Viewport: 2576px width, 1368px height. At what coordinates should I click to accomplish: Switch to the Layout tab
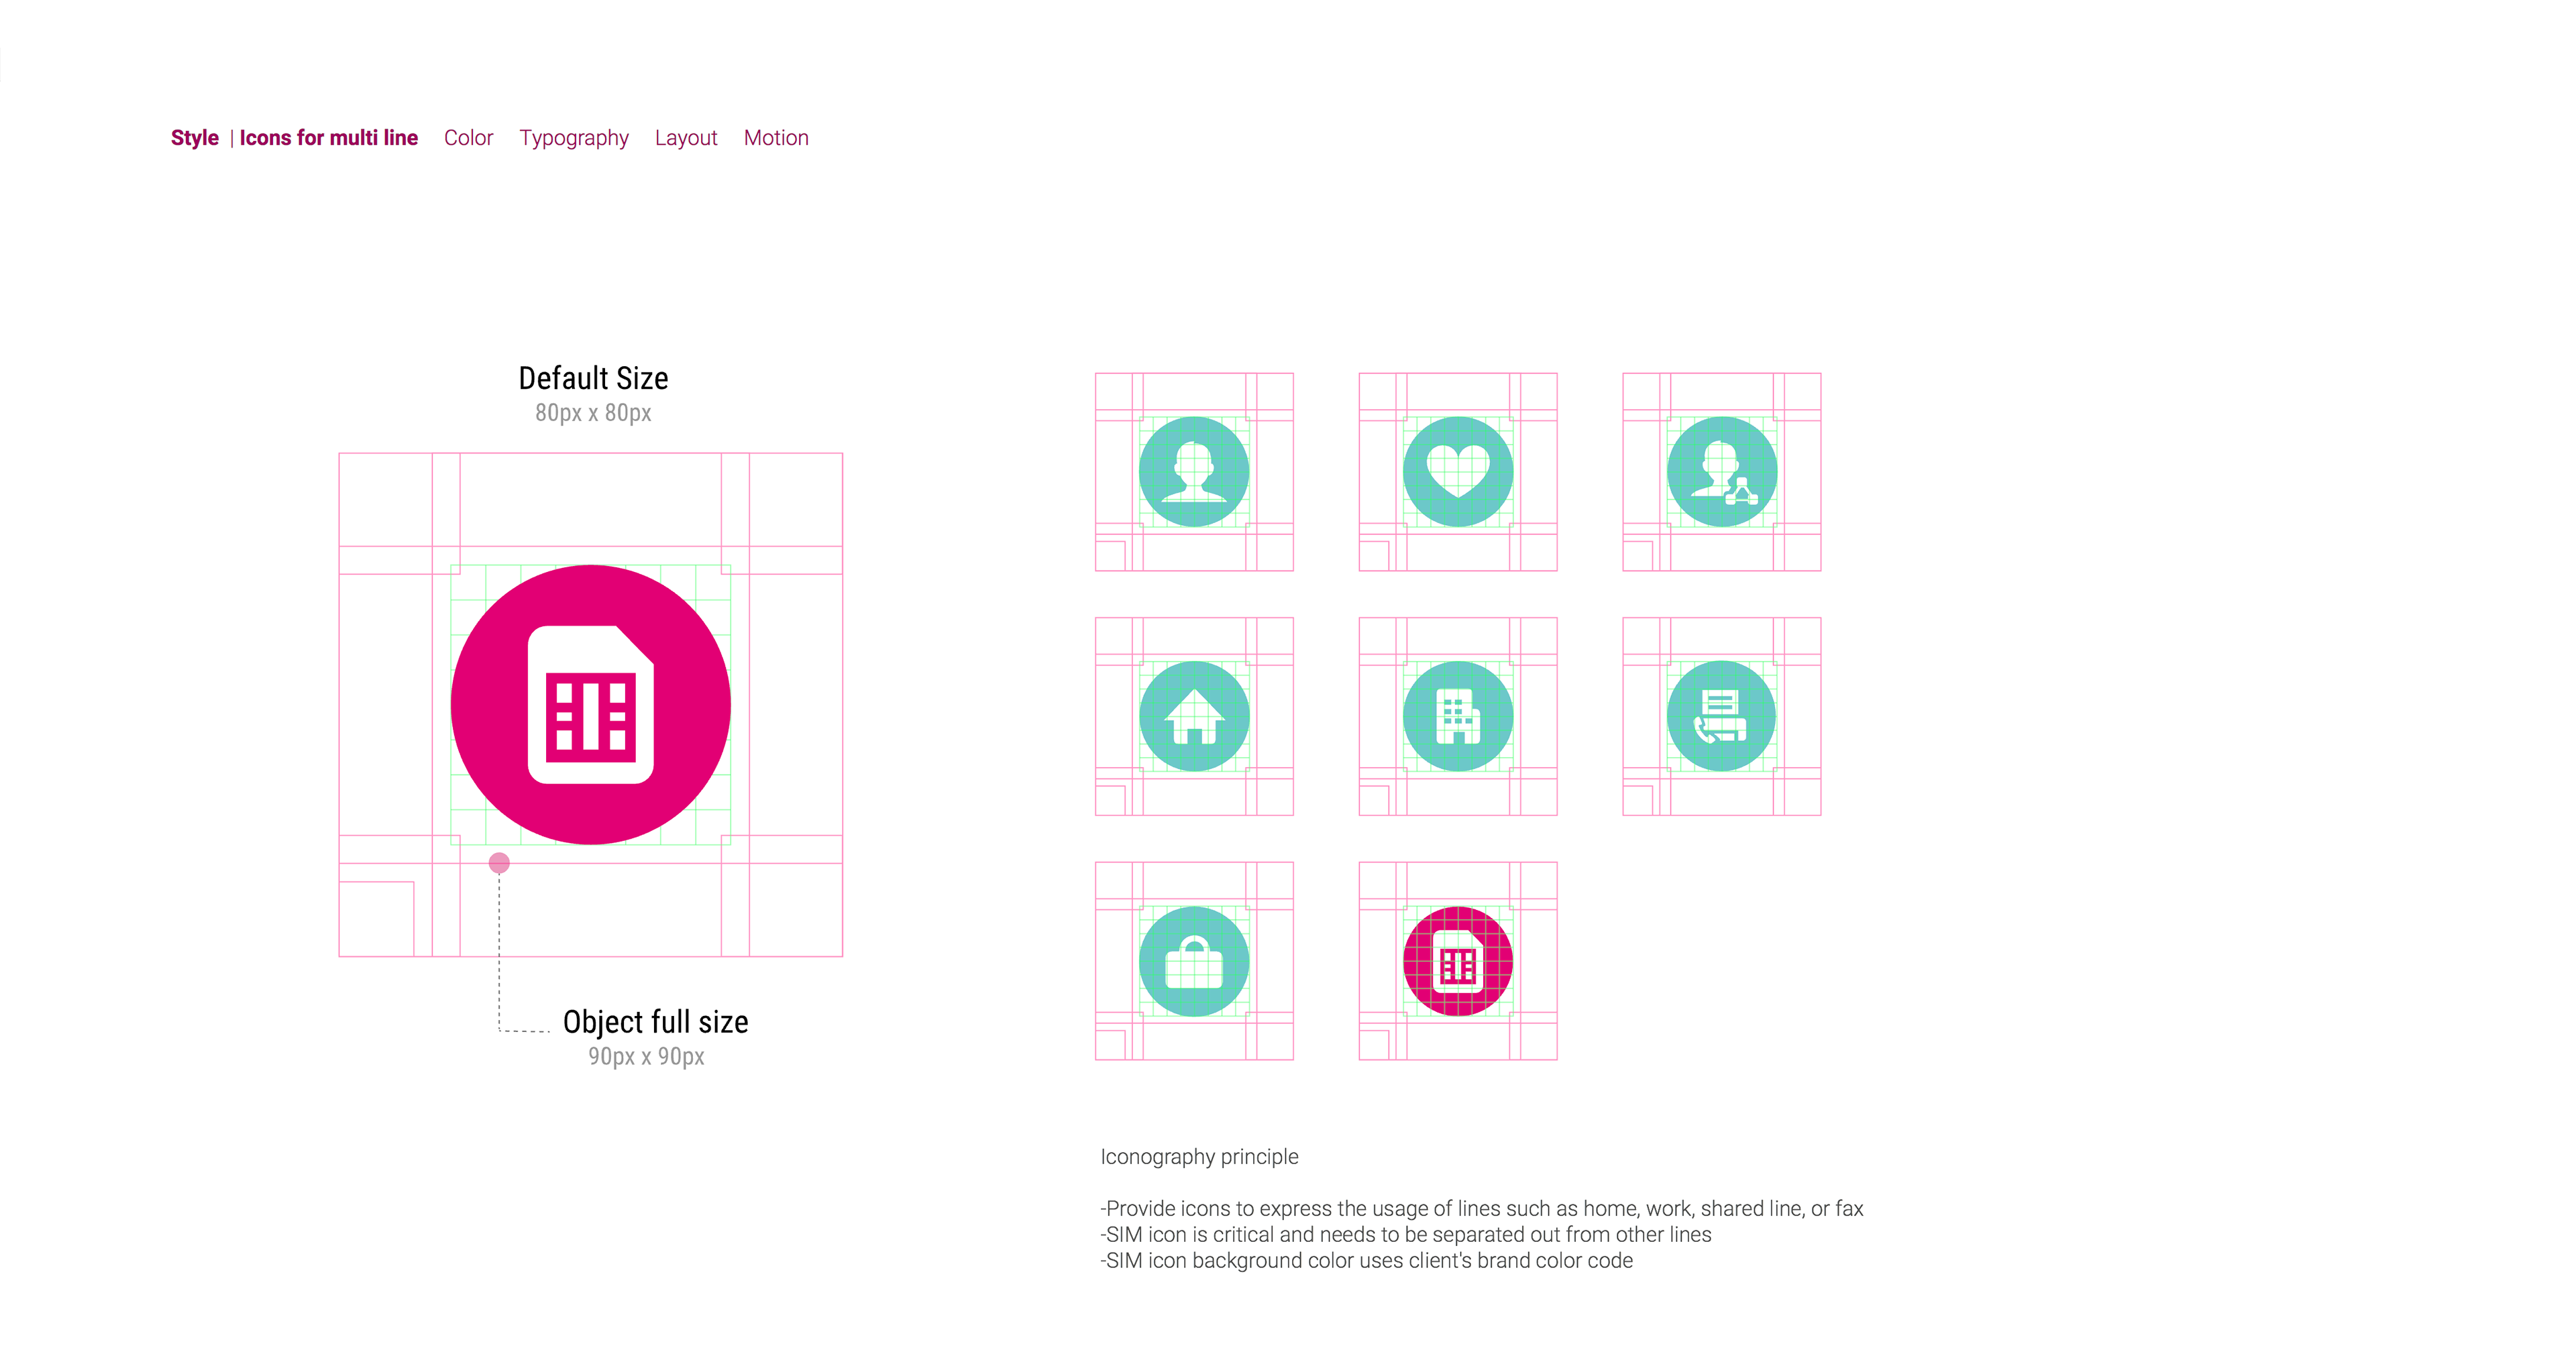point(686,138)
